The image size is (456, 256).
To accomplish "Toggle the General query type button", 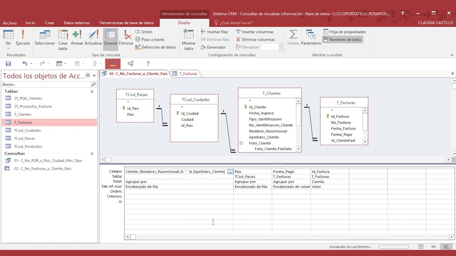I will coord(110,38).
